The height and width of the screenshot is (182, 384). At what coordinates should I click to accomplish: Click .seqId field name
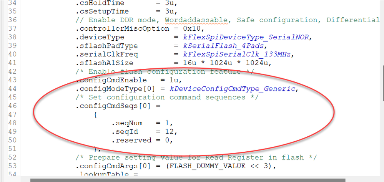coord(125,132)
